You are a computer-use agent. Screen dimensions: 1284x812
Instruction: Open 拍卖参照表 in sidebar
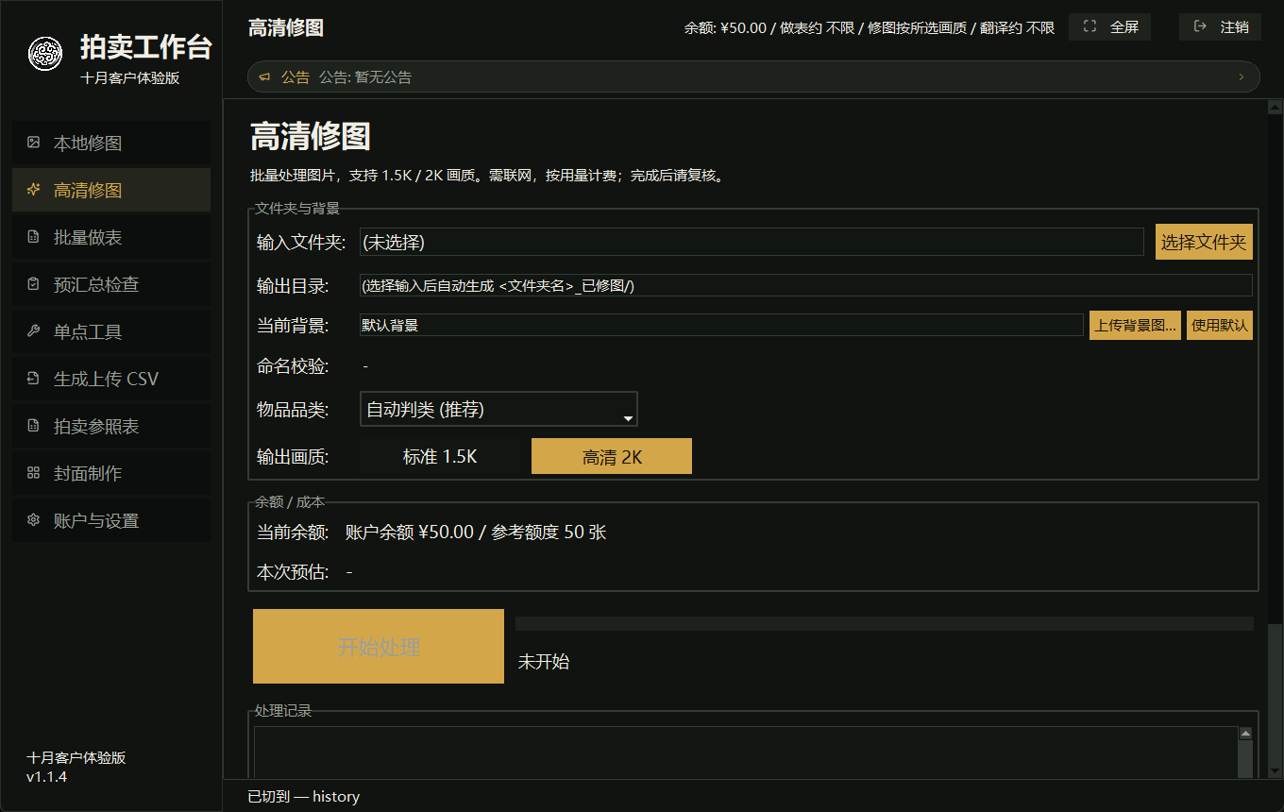(111, 426)
